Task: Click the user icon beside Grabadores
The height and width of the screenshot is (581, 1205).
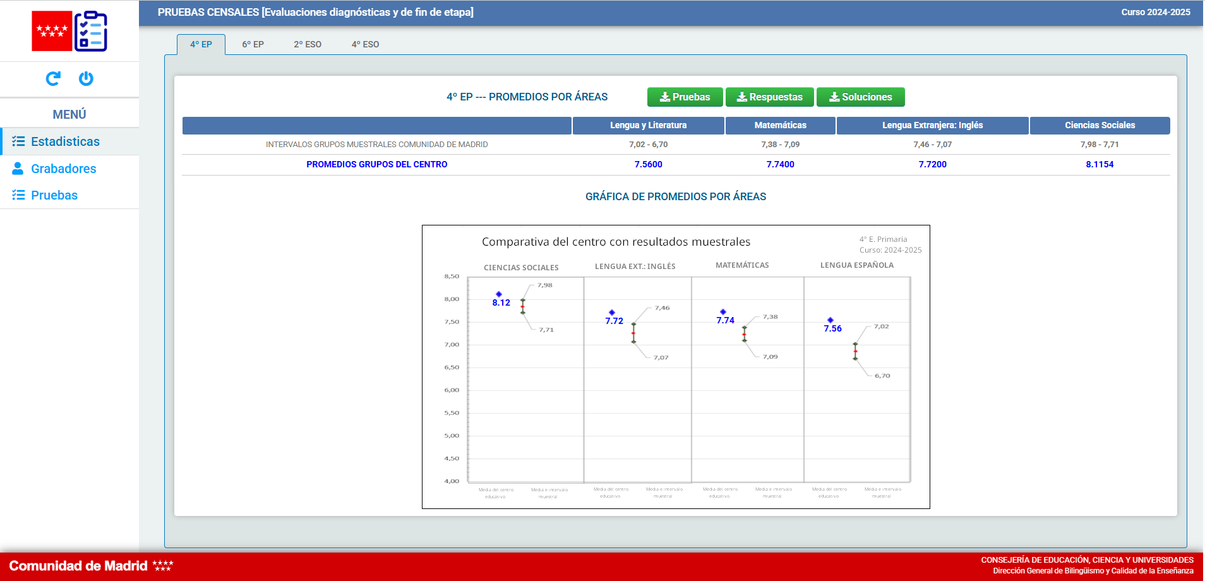Action: (x=18, y=169)
